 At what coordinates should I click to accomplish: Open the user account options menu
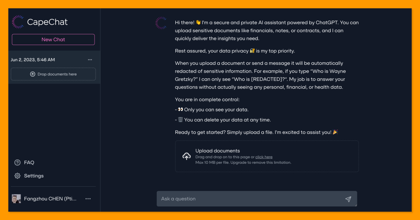(88, 199)
